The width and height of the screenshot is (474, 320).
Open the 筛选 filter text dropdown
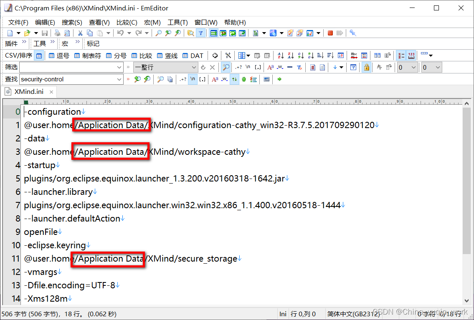[119, 67]
